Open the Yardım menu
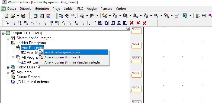This screenshot has width=212, height=103. point(121,9)
